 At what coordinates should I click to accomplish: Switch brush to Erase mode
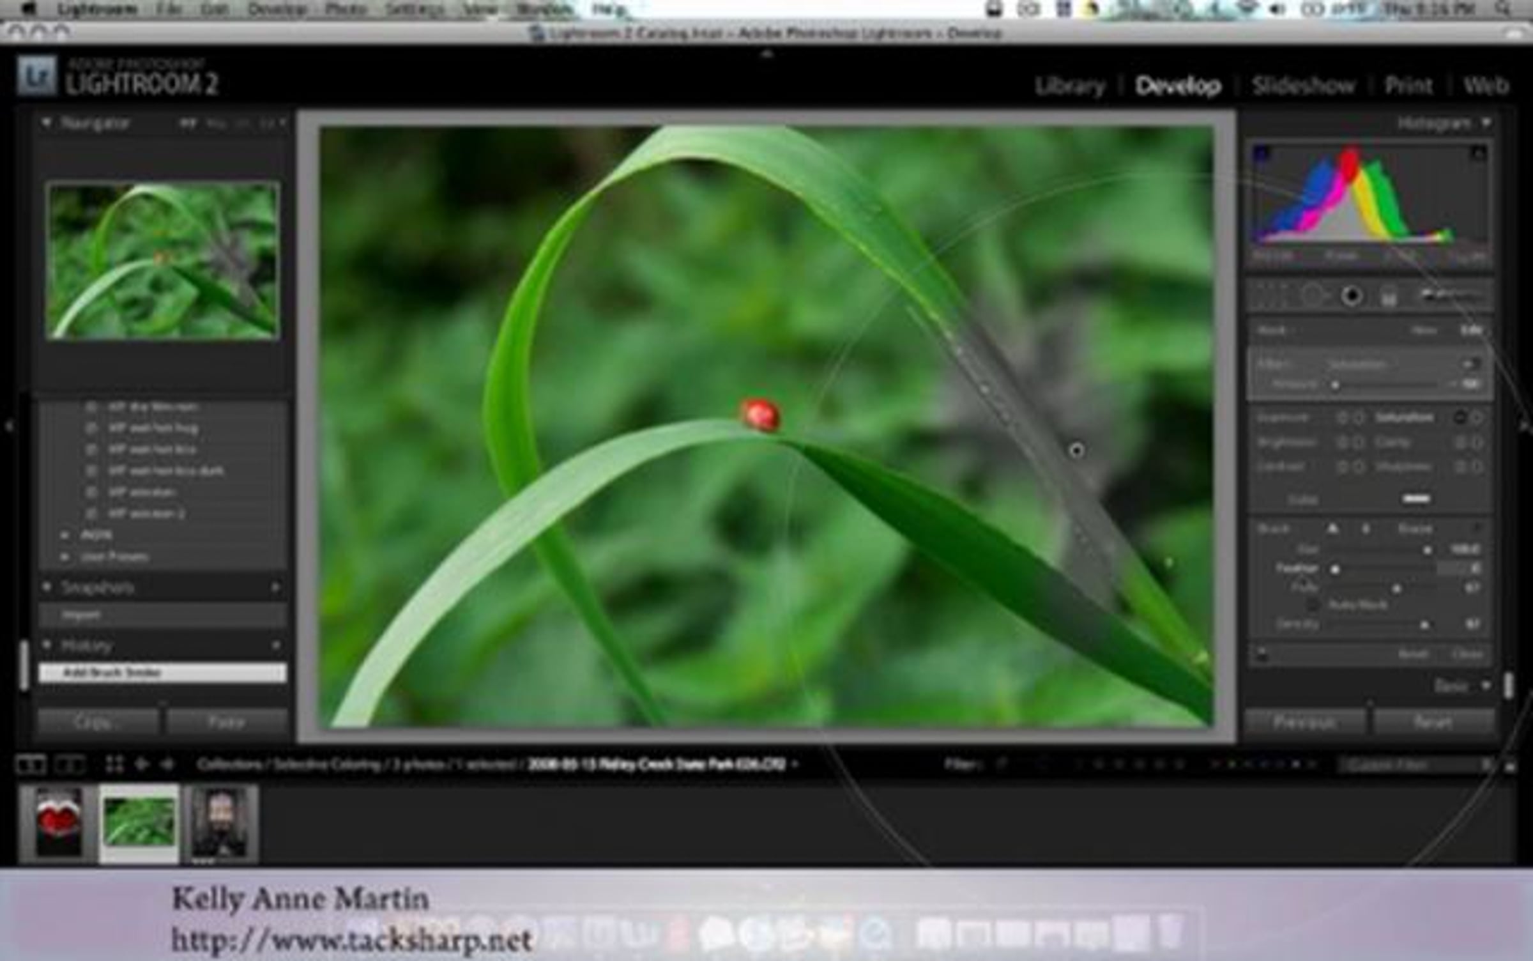pyautogui.click(x=1415, y=528)
